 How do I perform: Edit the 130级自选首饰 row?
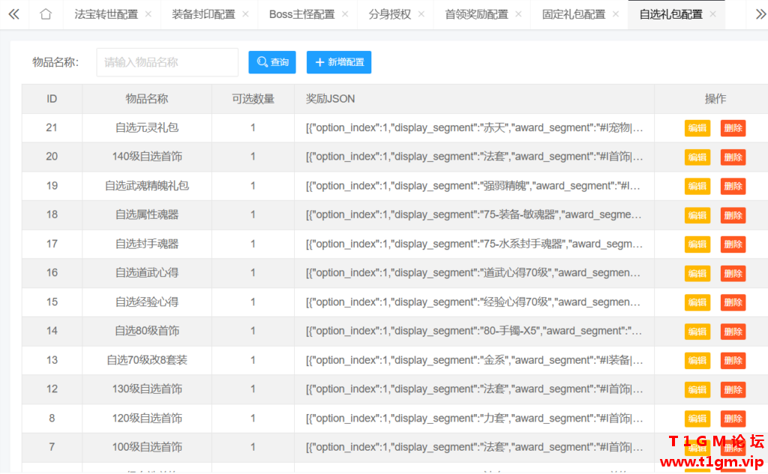[697, 390]
